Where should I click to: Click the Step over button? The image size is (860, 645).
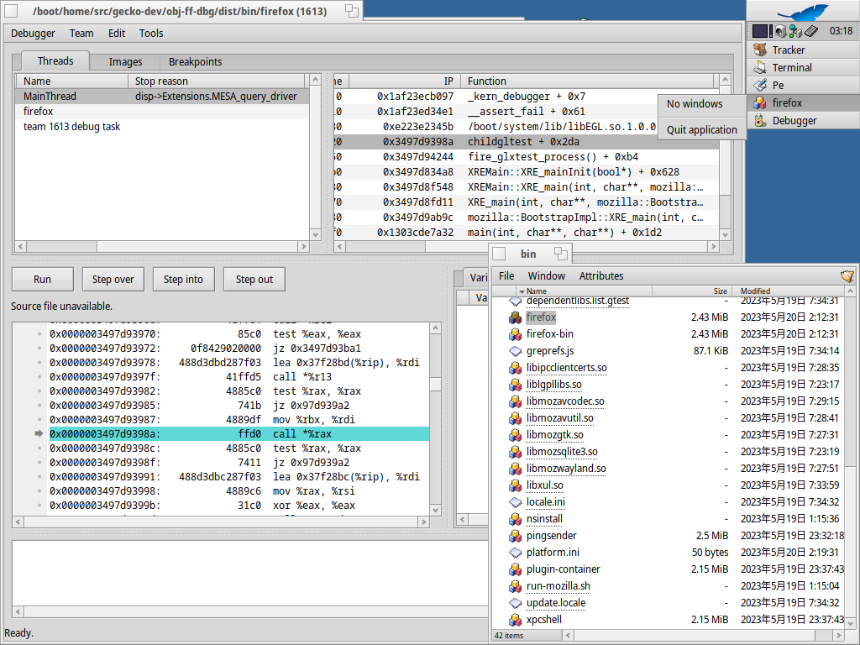[x=113, y=279]
